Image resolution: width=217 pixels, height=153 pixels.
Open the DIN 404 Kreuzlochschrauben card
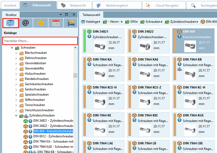194,41
